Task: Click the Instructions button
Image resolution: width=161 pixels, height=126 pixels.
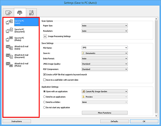Action: [x=17, y=122]
